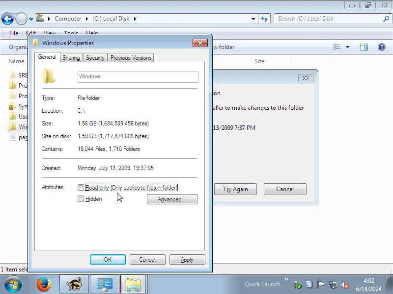
Task: Open the view options dropdown arrow
Action: click(348, 47)
